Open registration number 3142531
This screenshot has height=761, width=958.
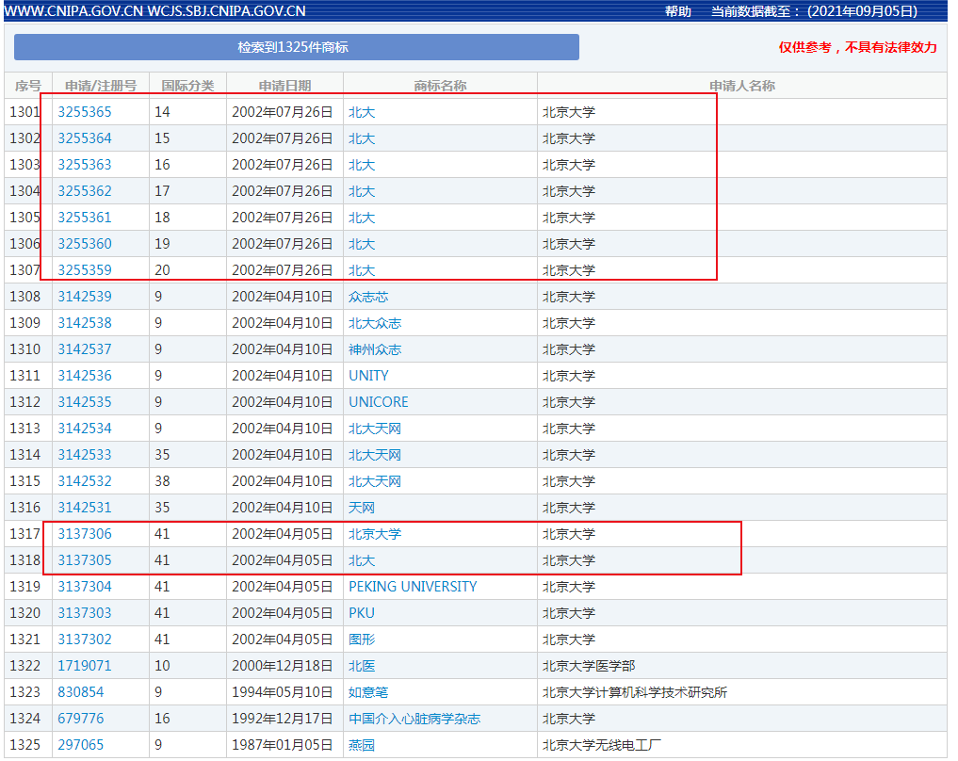(x=85, y=507)
